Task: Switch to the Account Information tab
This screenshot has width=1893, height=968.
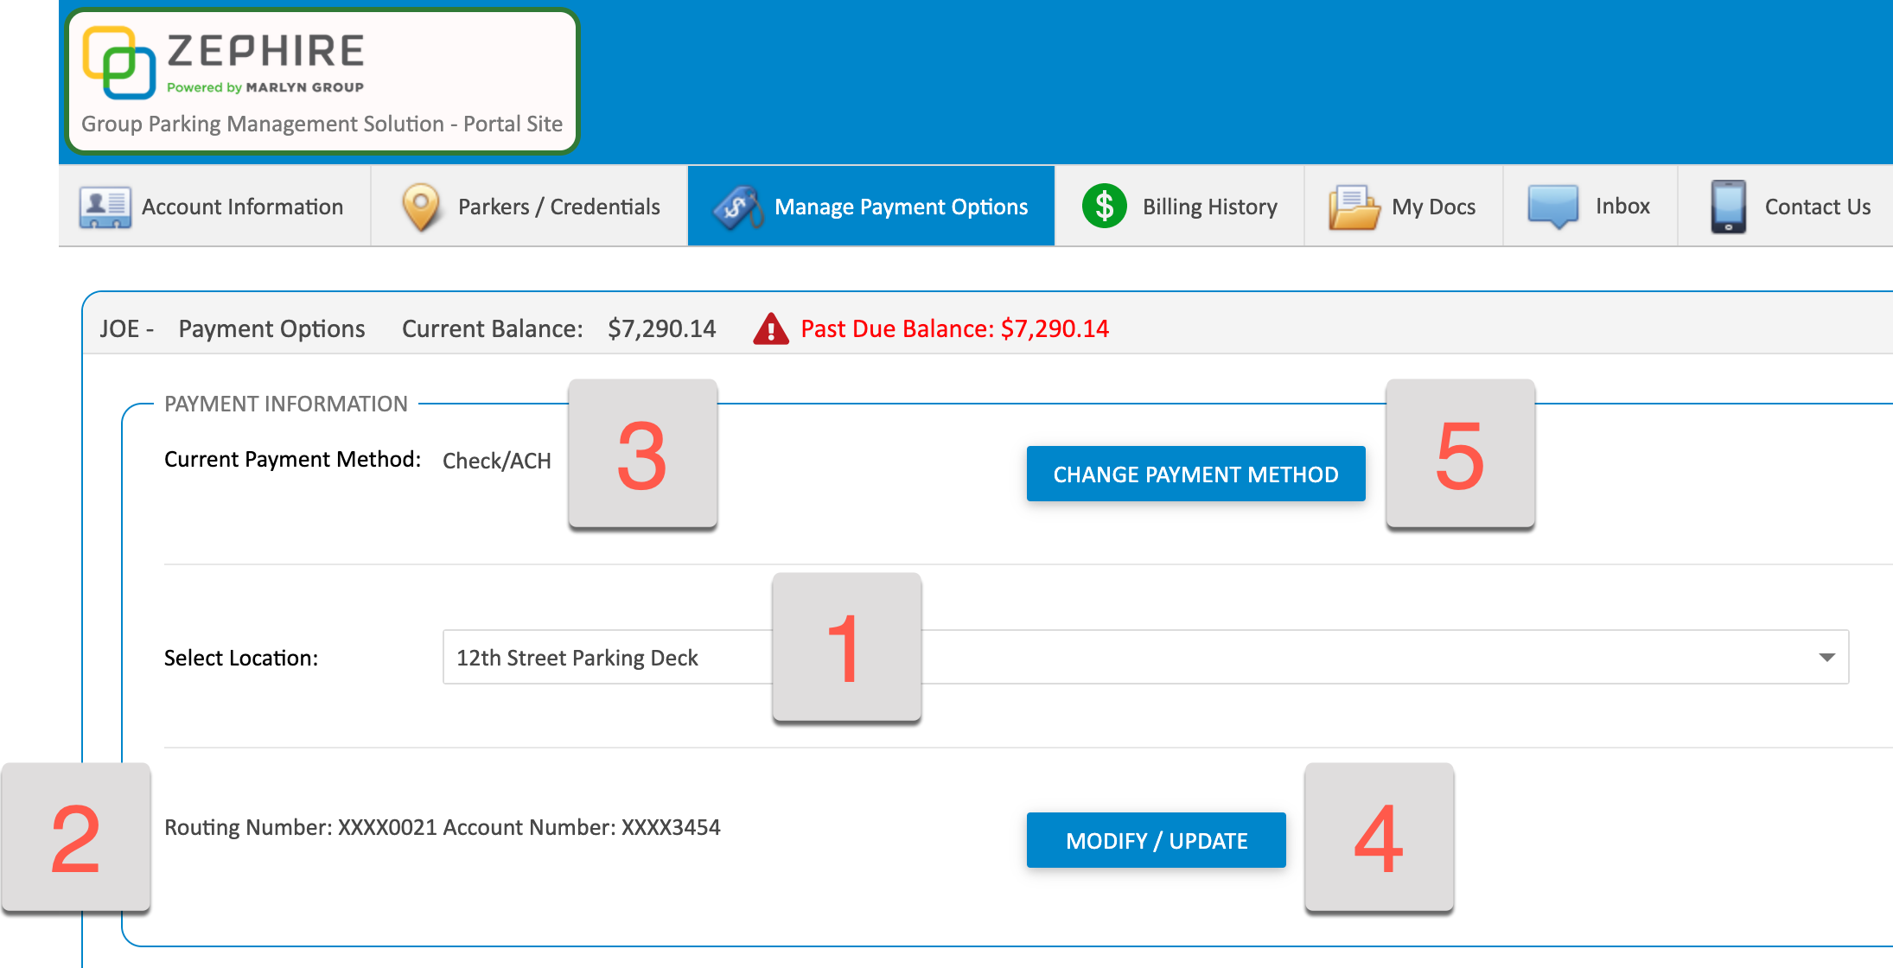Action: [216, 206]
